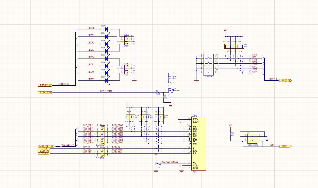Select the R16 4K7 pull-up resistor
Image resolution: width=318 pixels, height=188 pixels.
(x=231, y=134)
